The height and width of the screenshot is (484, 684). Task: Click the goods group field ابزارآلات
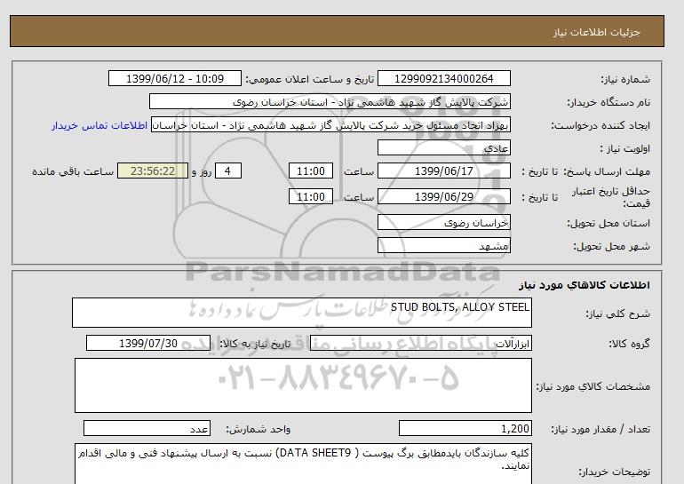tap(420, 343)
